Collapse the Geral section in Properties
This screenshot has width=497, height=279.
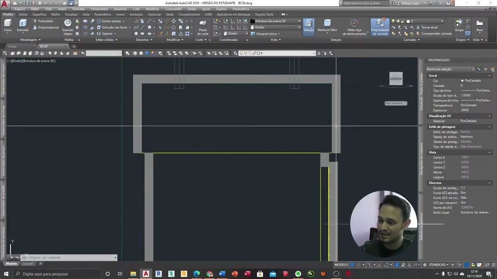point(489,76)
